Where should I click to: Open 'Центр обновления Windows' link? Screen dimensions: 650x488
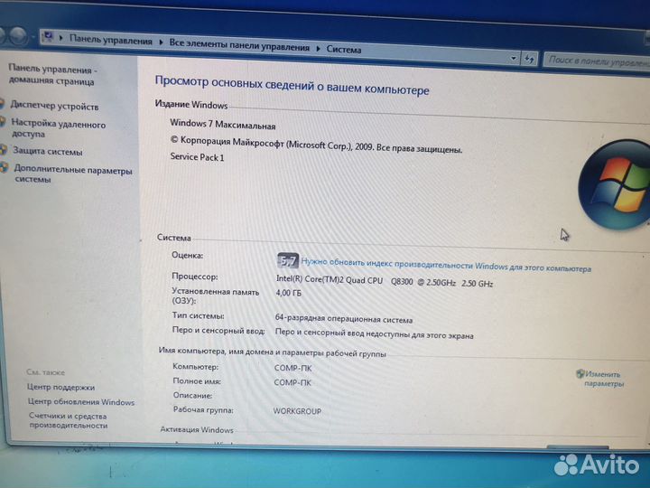click(81, 401)
